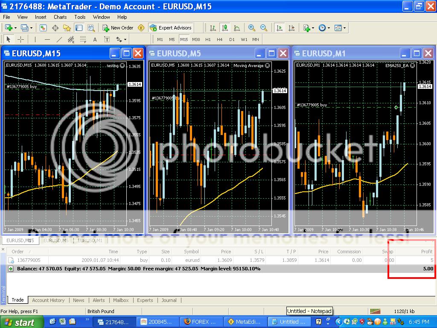The image size is (437, 328).
Task: Open the Charts menu
Action: [60, 17]
